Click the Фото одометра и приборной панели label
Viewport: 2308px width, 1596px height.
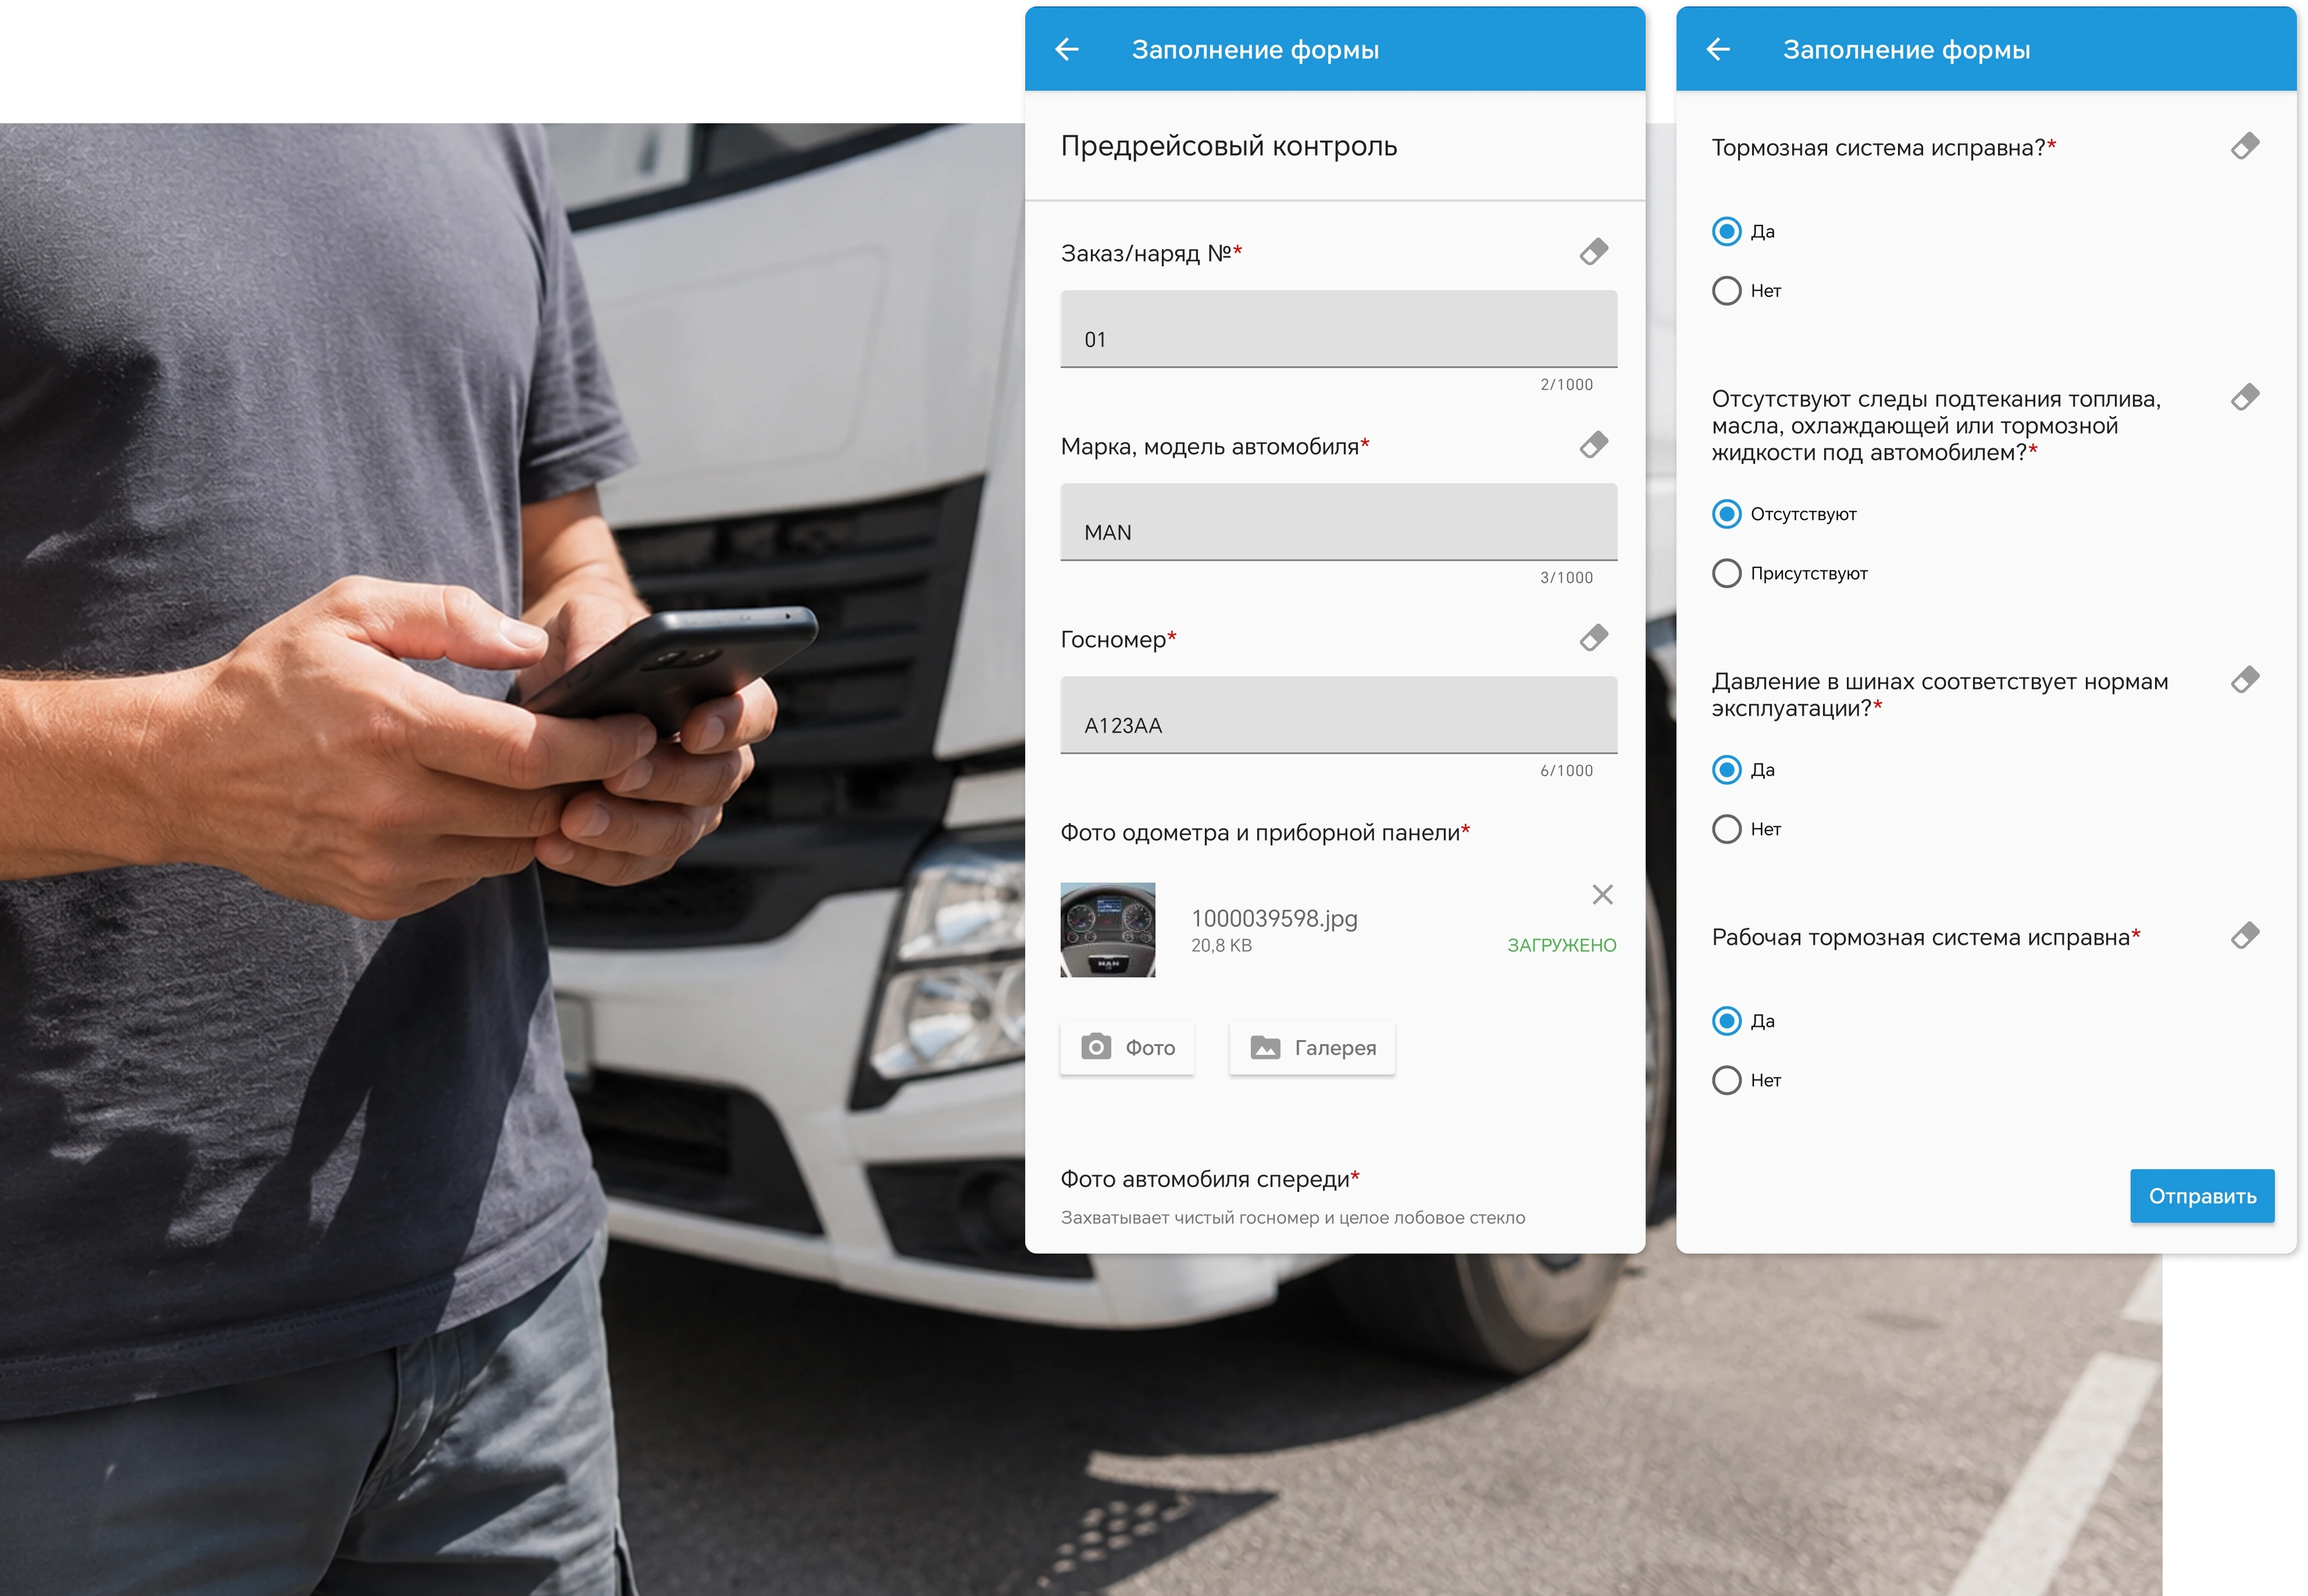tap(1265, 833)
